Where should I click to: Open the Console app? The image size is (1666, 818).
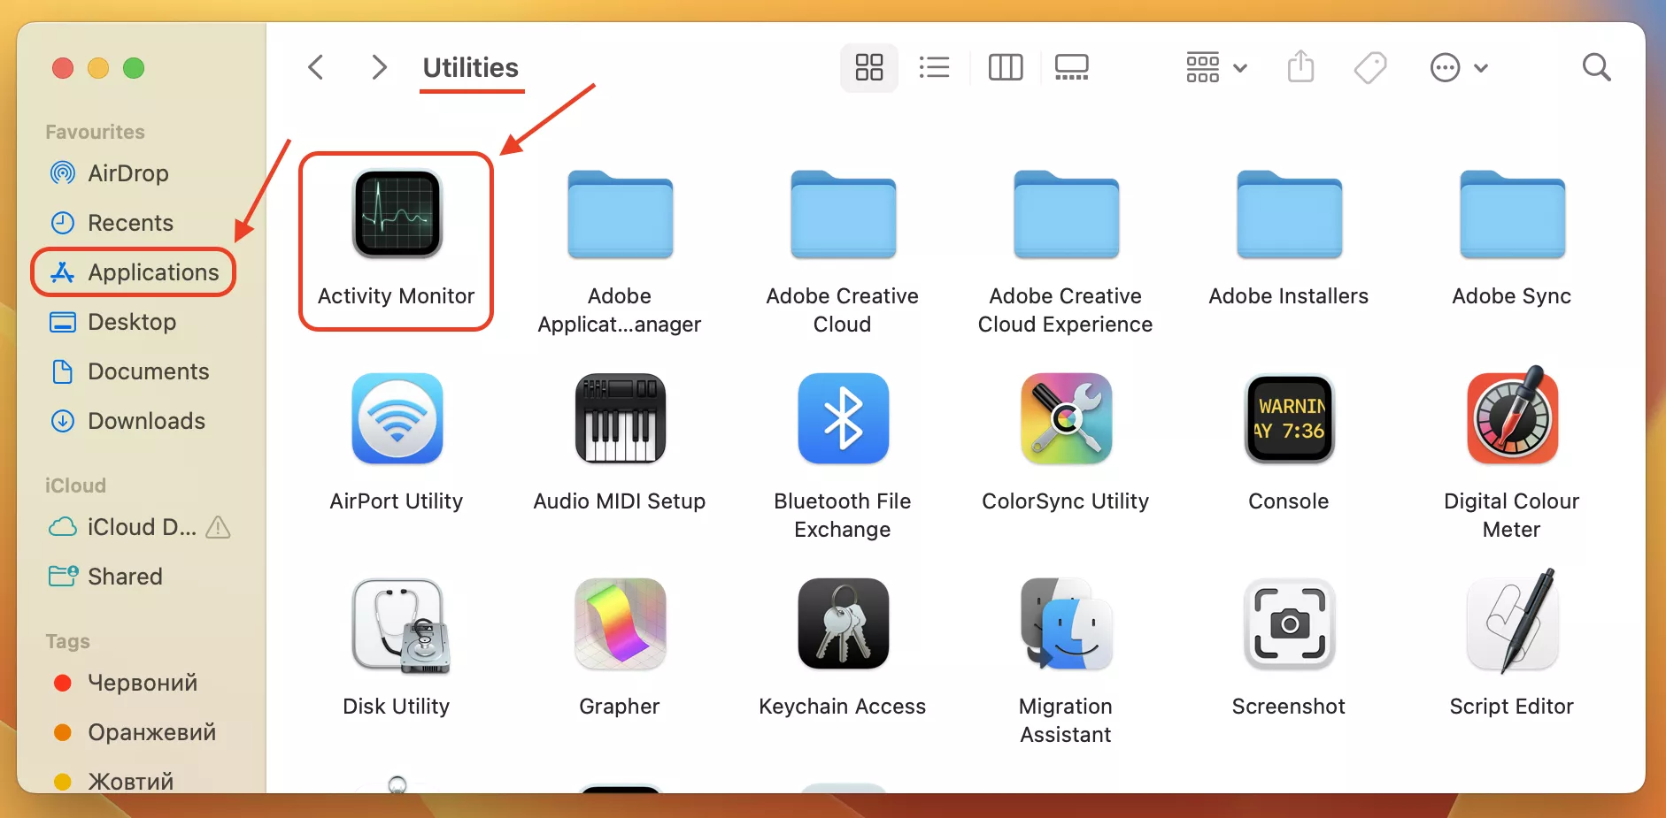point(1288,419)
